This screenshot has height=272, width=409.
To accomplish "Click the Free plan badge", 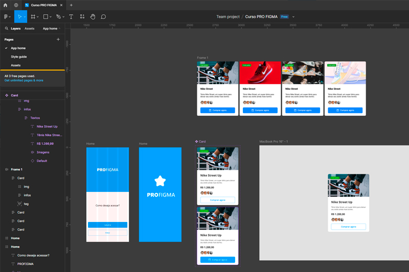I will point(284,17).
